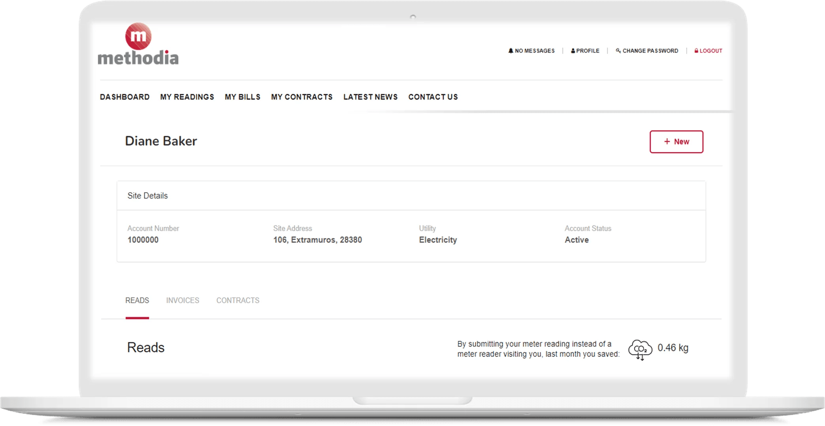Open the Contracts tab

237,300
